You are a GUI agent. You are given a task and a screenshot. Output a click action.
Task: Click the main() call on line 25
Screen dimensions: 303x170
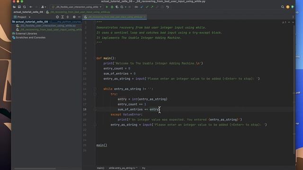point(102,145)
